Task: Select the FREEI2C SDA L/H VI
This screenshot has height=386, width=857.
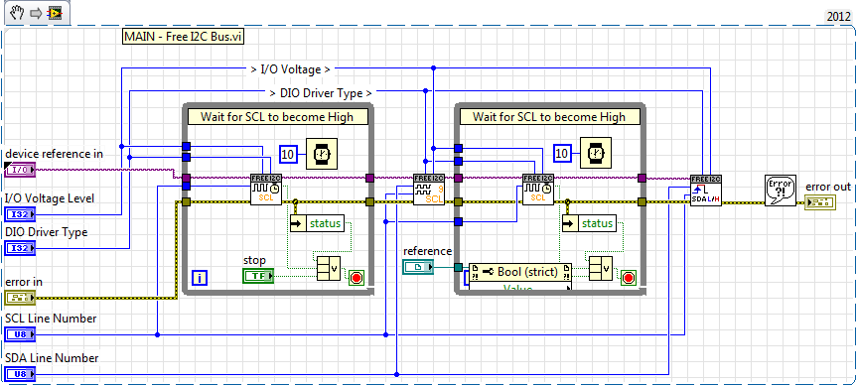Action: point(706,190)
